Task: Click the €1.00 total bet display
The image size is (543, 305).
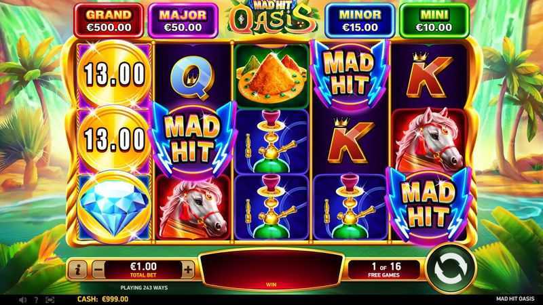Action: pos(143,270)
